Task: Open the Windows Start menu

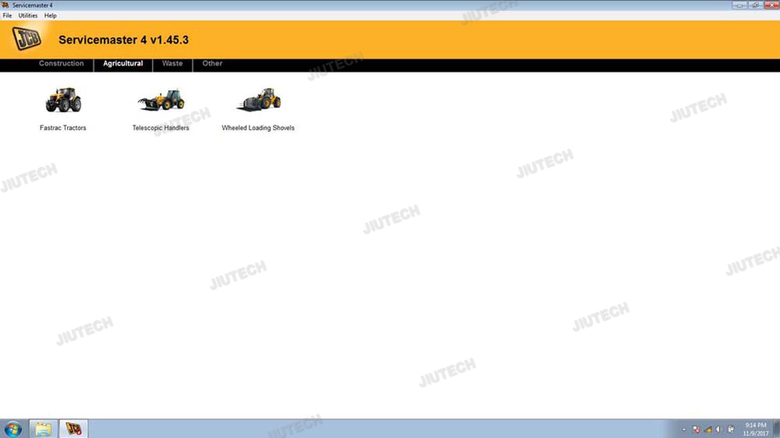Action: [x=13, y=429]
